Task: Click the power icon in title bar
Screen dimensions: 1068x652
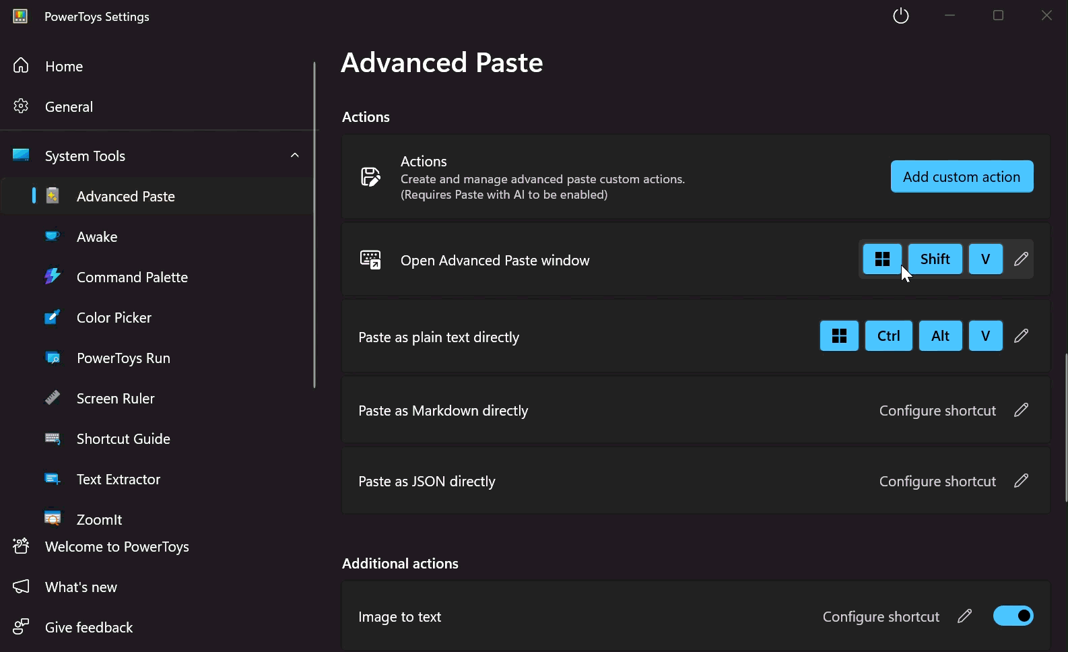Action: tap(901, 15)
